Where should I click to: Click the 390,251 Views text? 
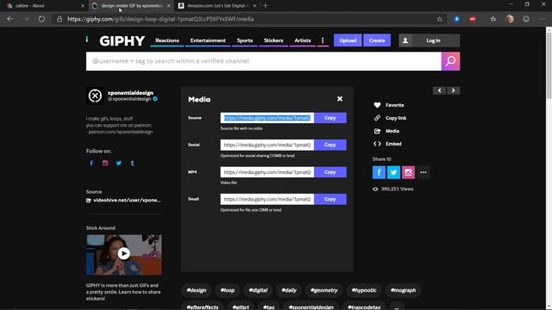click(x=397, y=189)
